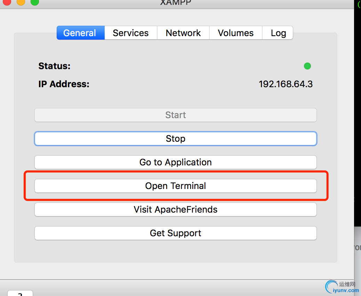361x296 pixels.
Task: Minimize the window using the yellow button
Action: click(x=21, y=2)
